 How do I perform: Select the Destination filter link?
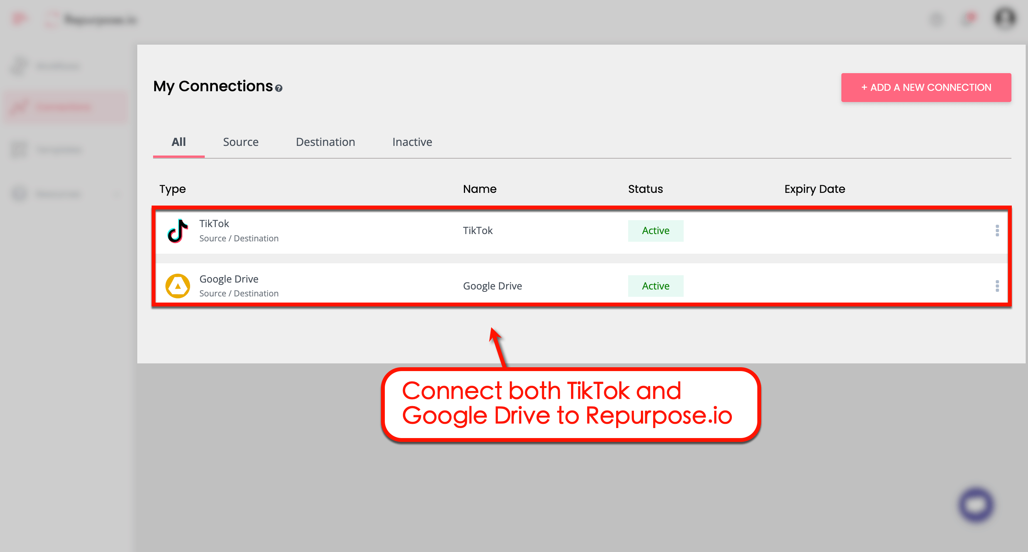pyautogui.click(x=325, y=142)
